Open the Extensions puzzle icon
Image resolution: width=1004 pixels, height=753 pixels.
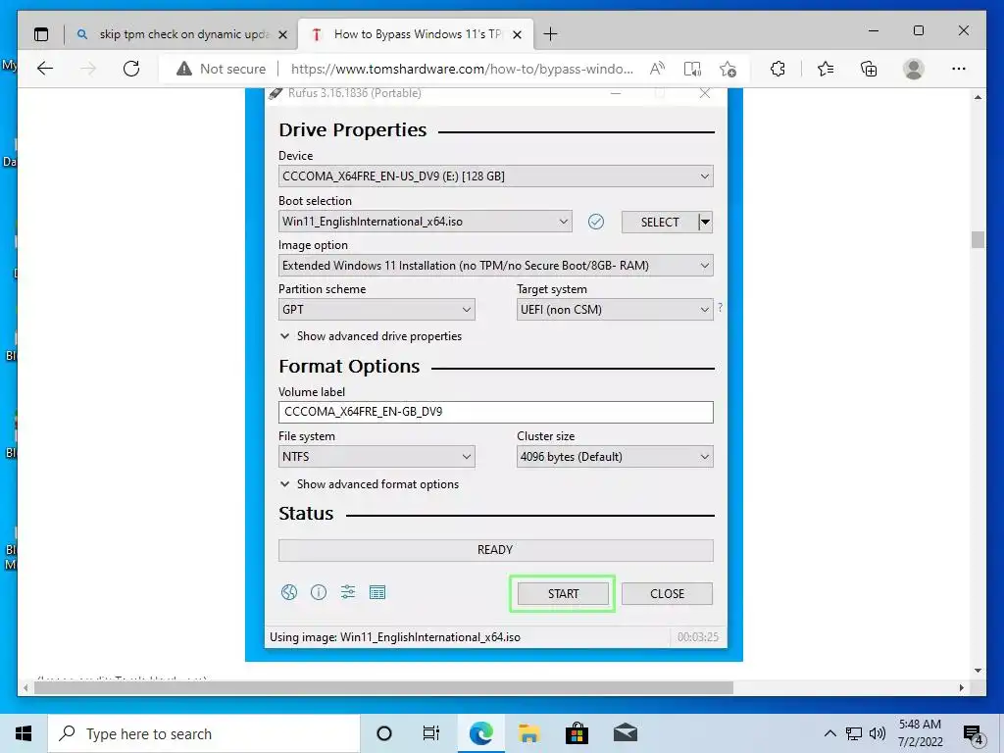778,69
